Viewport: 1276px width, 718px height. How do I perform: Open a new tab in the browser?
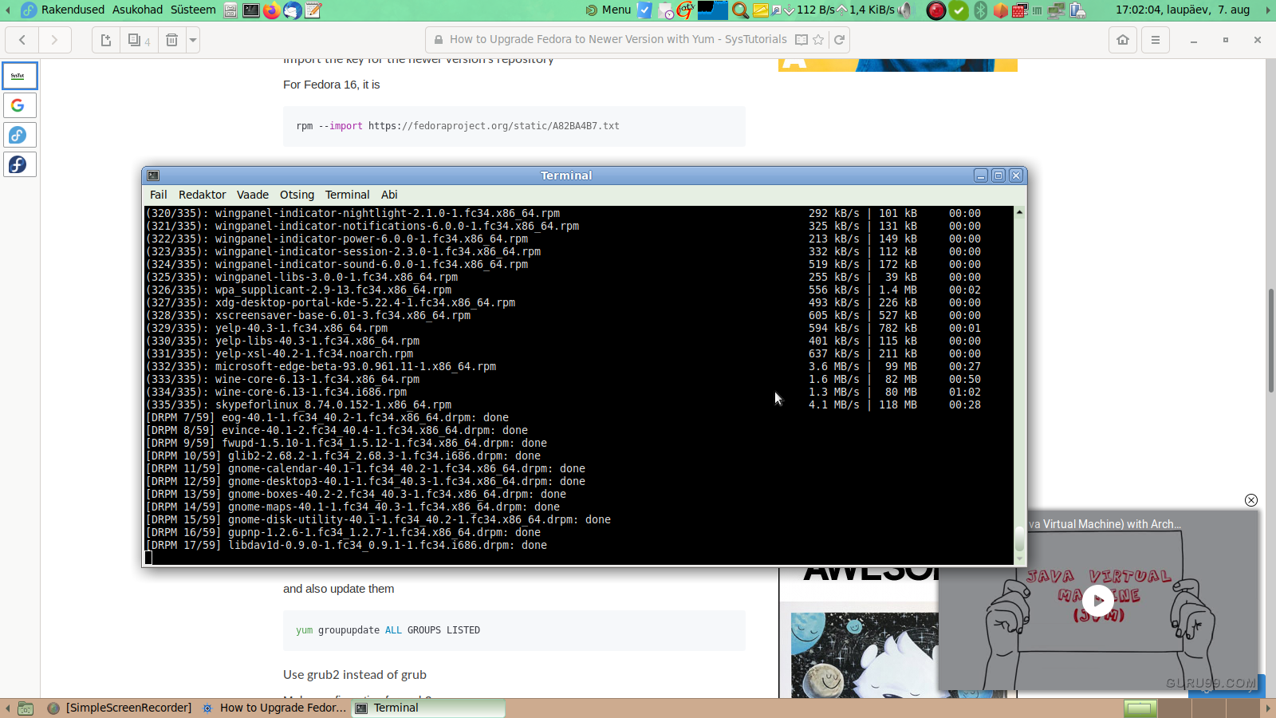point(106,40)
